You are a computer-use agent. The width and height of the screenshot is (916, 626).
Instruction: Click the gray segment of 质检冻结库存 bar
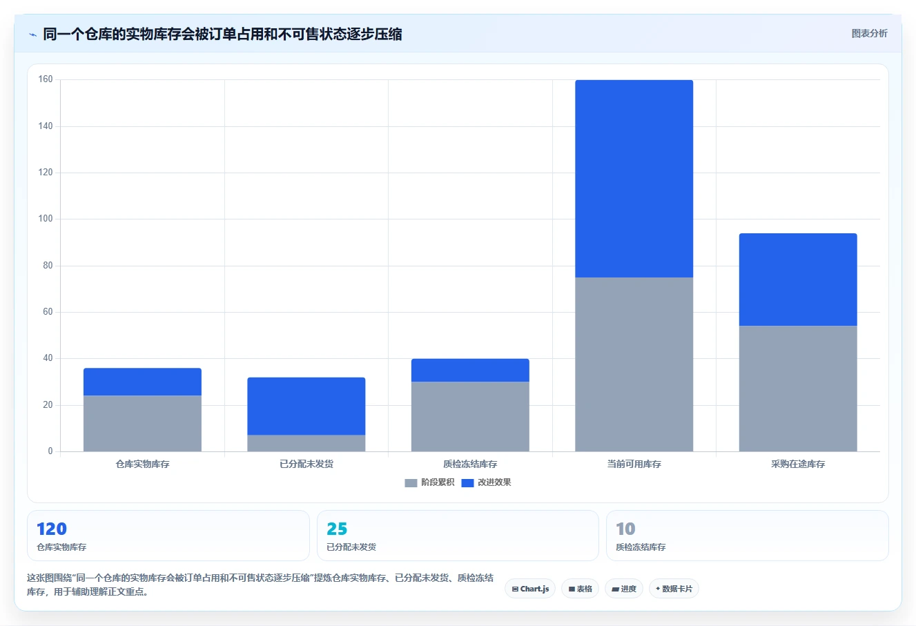point(470,416)
